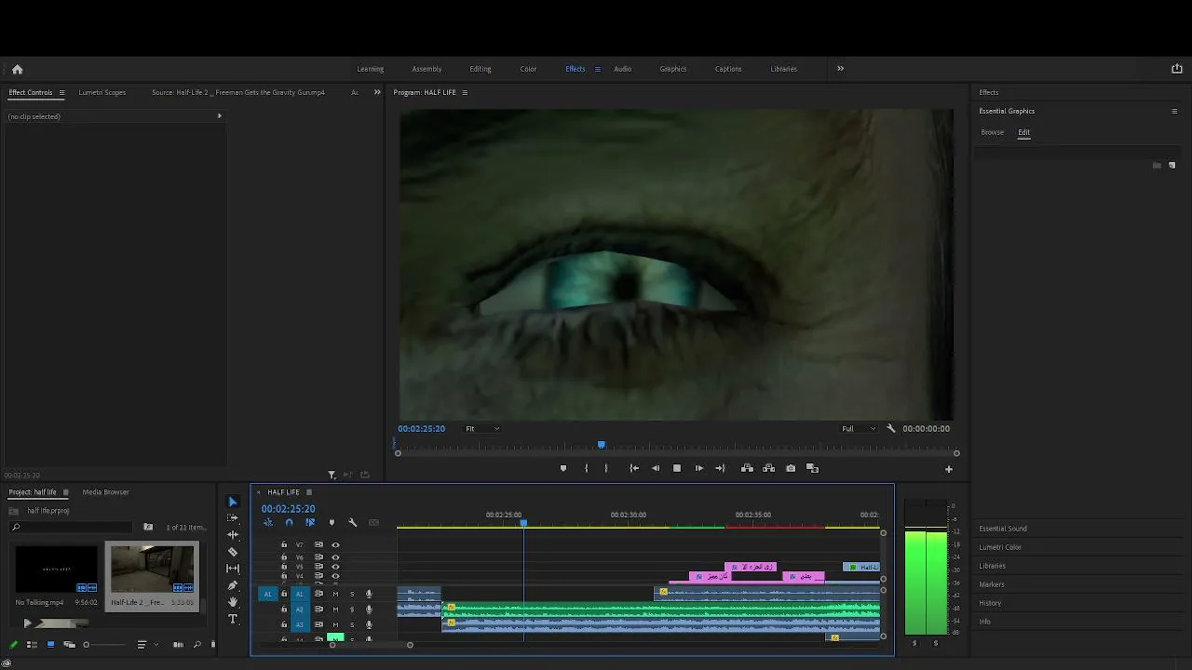The width and height of the screenshot is (1192, 670).
Task: Open the Lumetri Color panel
Action: [1000, 547]
